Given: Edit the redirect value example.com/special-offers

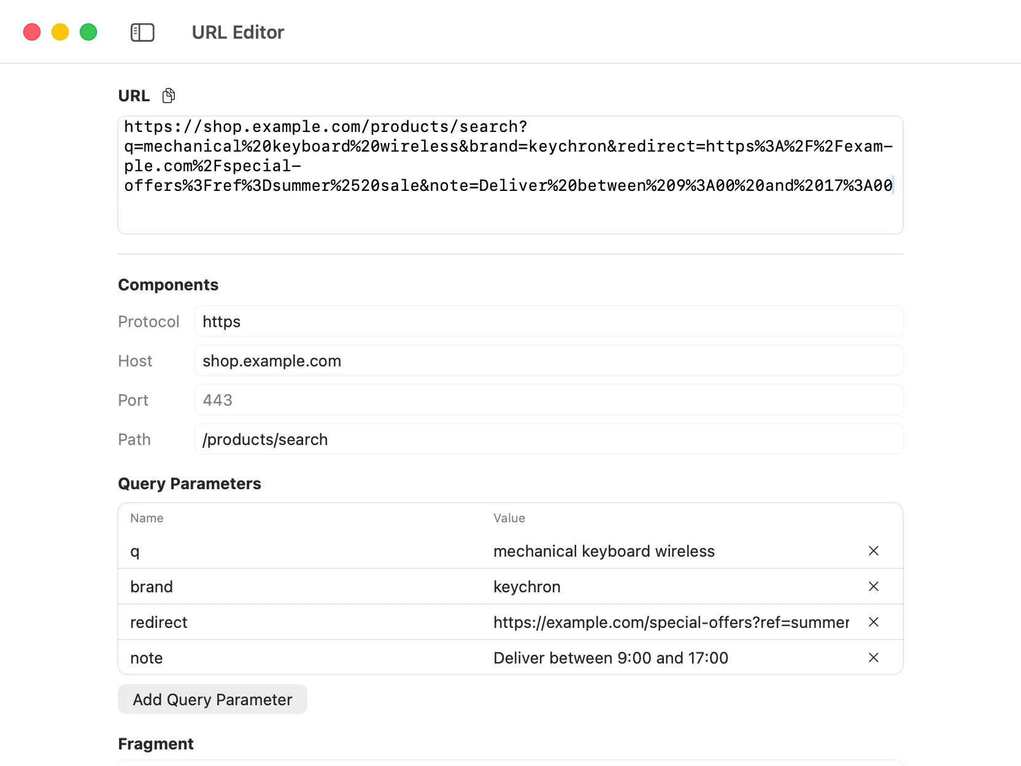Looking at the screenshot, I should 671,622.
